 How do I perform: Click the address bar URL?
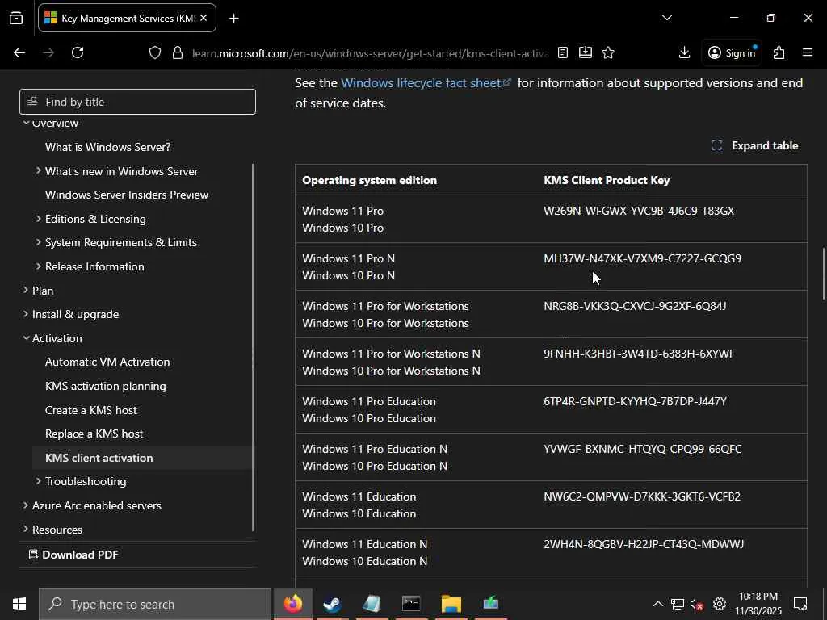370,53
